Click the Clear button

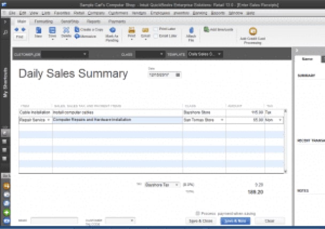pos(269,220)
